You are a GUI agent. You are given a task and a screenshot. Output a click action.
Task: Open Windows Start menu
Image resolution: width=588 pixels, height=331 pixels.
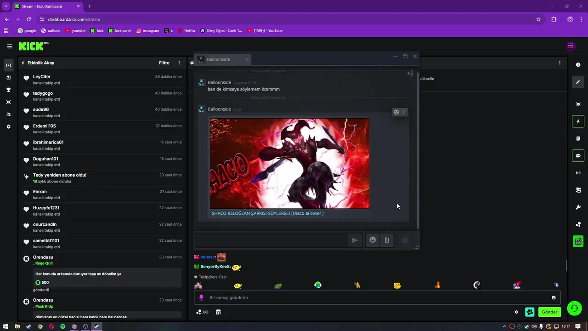pos(6,326)
